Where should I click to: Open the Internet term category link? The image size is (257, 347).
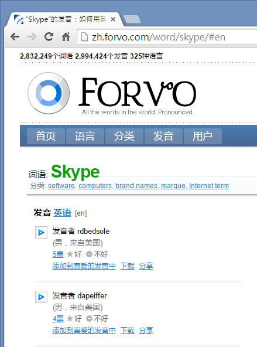(x=209, y=186)
